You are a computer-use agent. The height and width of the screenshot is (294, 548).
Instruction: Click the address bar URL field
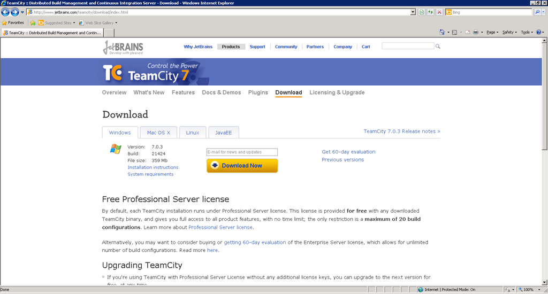218,12
